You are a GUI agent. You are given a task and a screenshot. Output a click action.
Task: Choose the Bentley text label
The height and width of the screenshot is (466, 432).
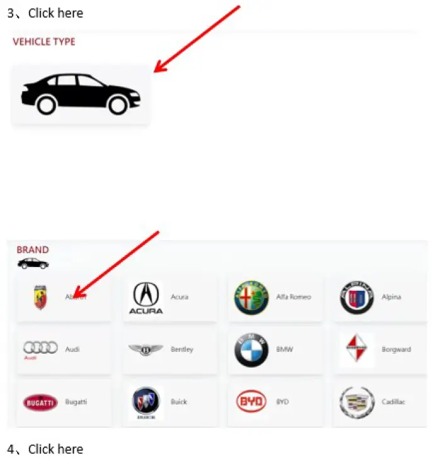[182, 349]
